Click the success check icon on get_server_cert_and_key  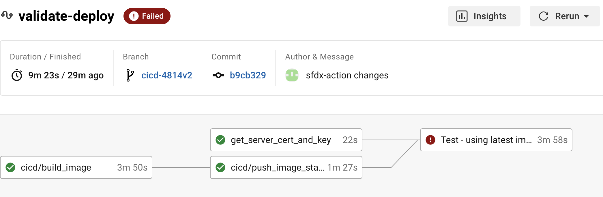pyautogui.click(x=221, y=140)
